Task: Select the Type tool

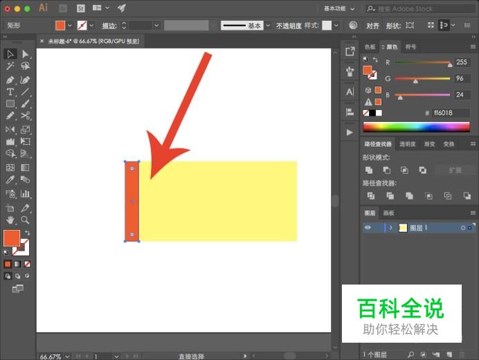Action: pos(10,91)
